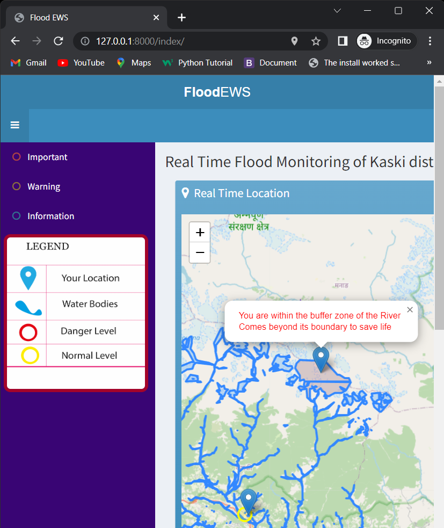The width and height of the screenshot is (444, 528).
Task: Open the Python Tutorial bookmark
Action: pos(197,63)
